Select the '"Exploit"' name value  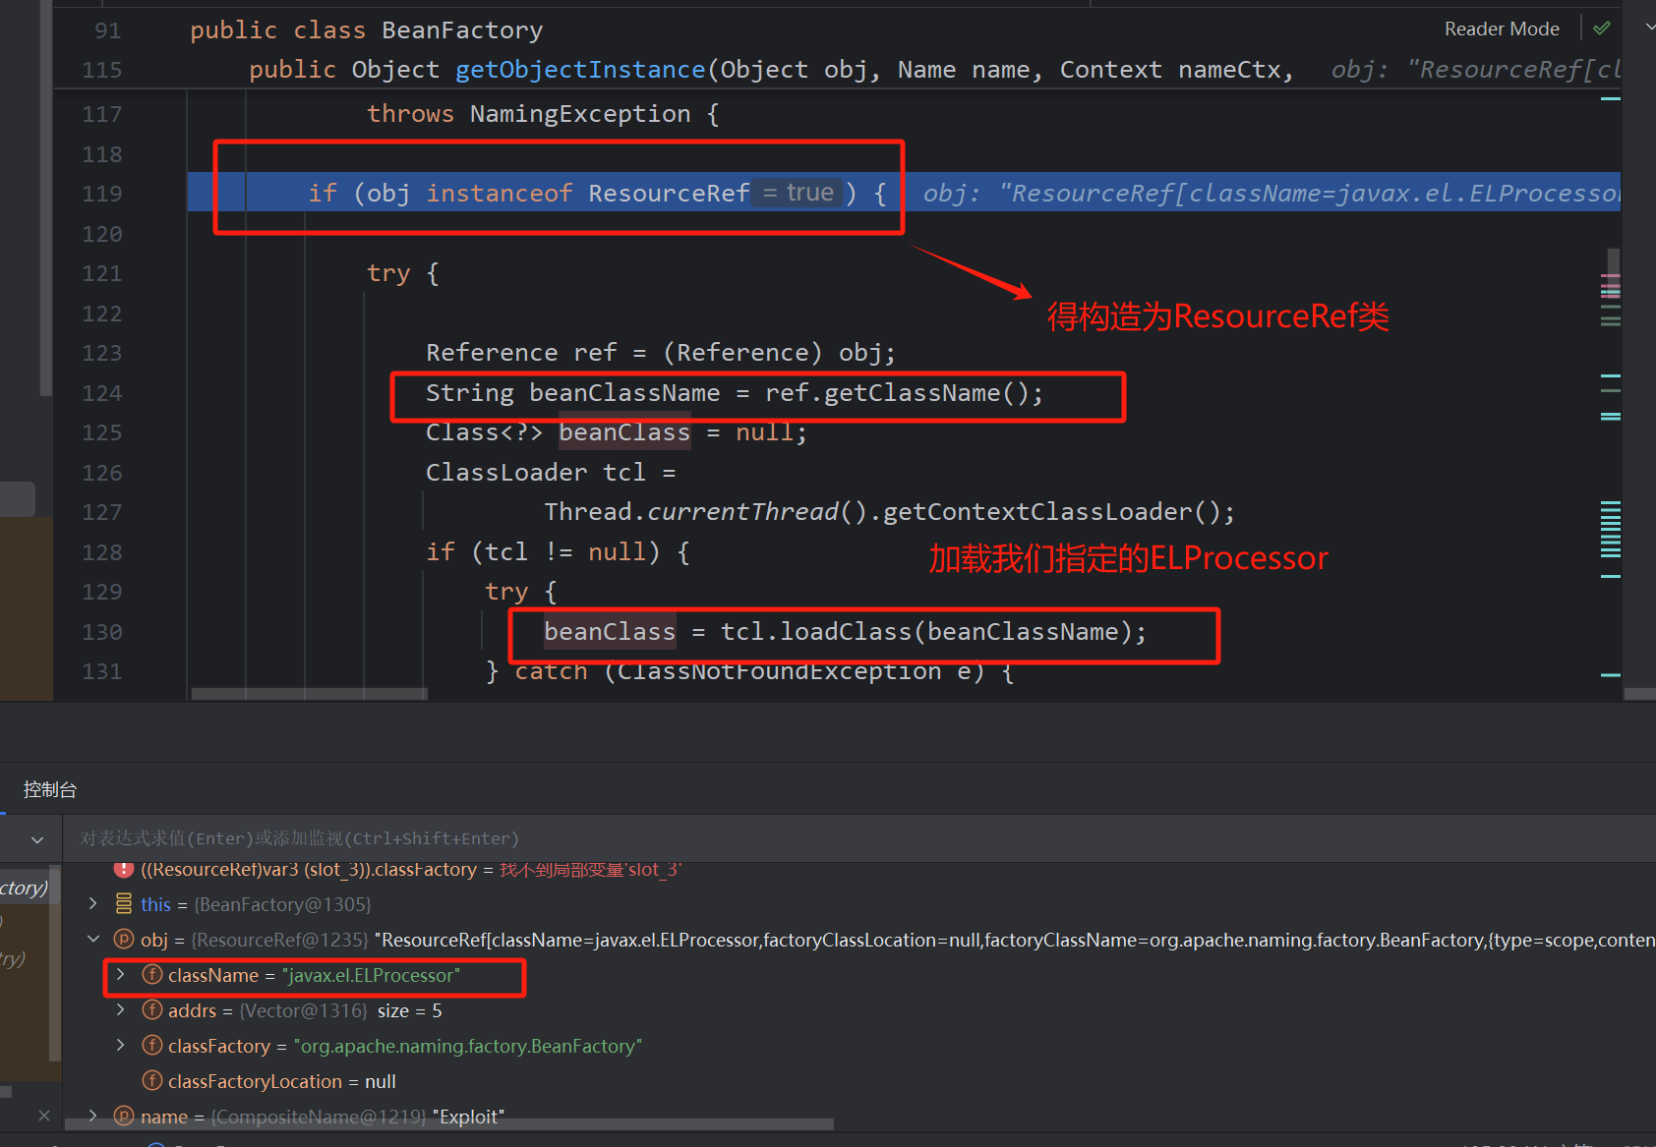click(468, 1117)
